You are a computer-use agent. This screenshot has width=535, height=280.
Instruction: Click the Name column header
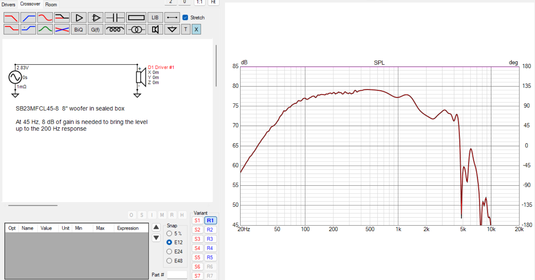(x=27, y=228)
